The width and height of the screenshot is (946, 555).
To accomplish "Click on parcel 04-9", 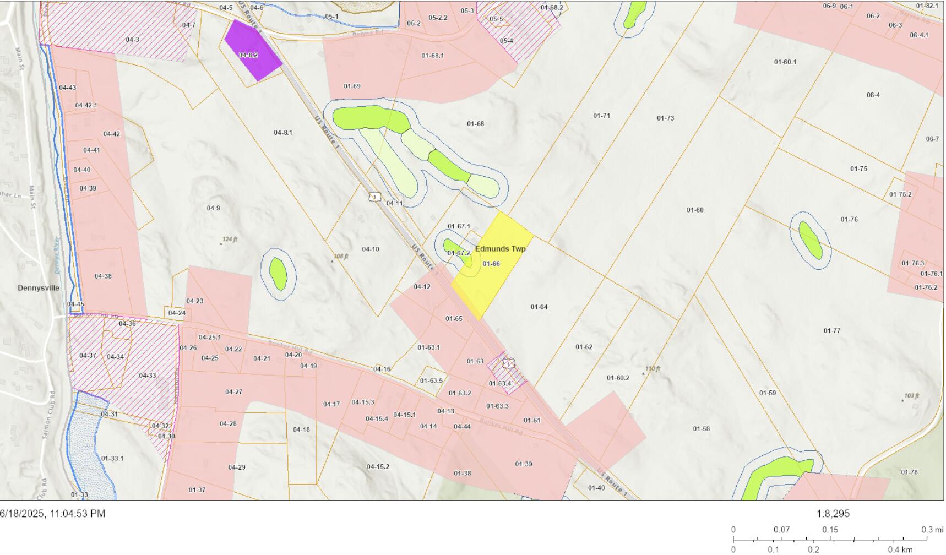I will [213, 208].
